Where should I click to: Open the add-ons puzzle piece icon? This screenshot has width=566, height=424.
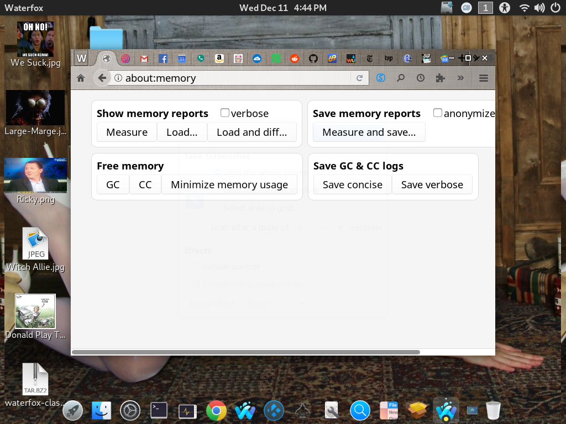[440, 78]
